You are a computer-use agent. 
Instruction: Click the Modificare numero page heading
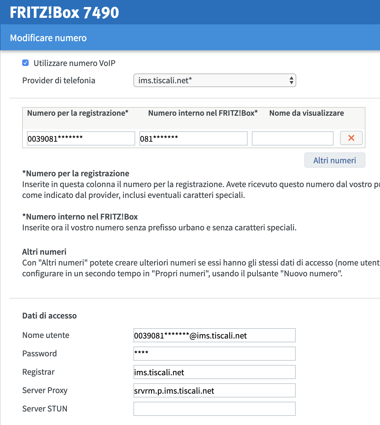coord(48,38)
